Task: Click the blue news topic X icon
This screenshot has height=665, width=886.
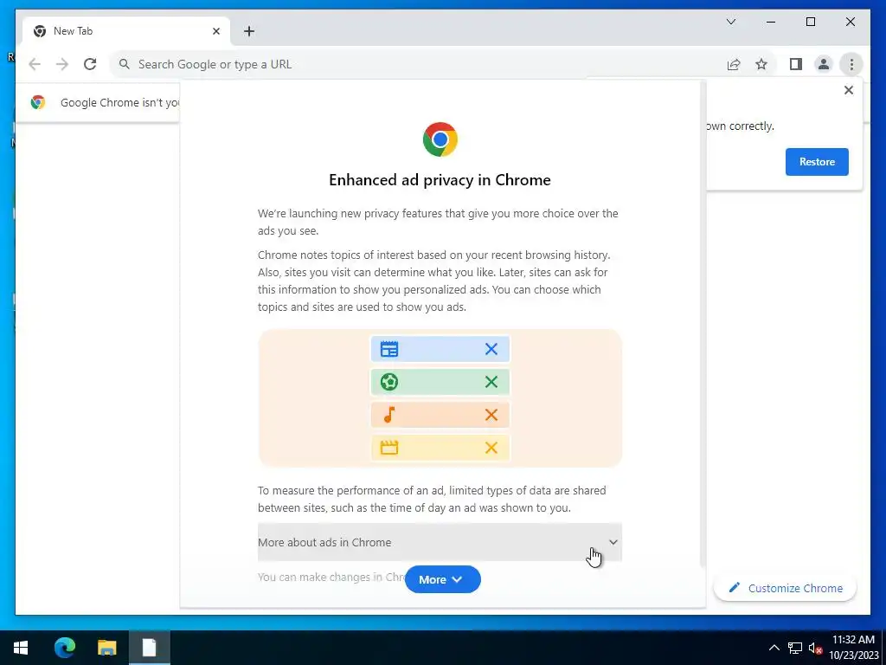Action: [x=491, y=349]
